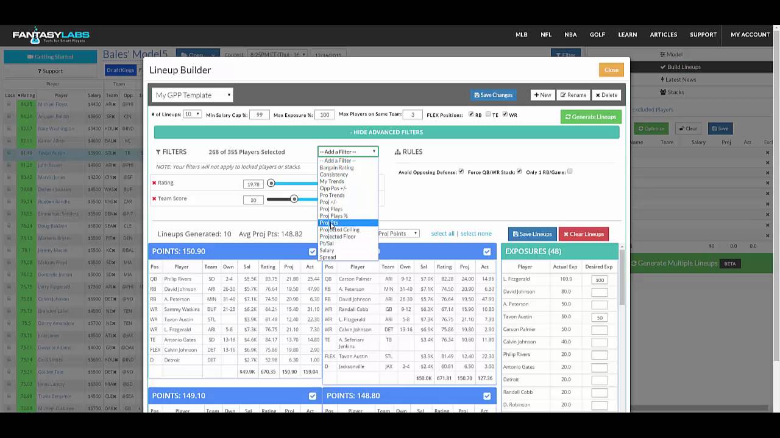Tick the FLEX Positions RB checkbox

point(471,114)
